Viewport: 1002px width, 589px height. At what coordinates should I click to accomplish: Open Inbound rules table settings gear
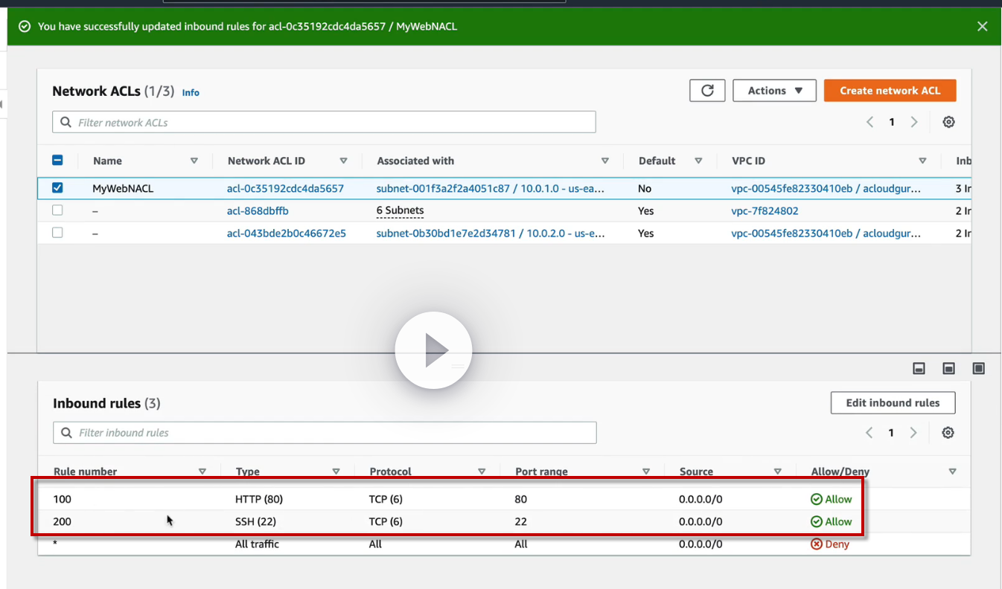click(x=948, y=433)
